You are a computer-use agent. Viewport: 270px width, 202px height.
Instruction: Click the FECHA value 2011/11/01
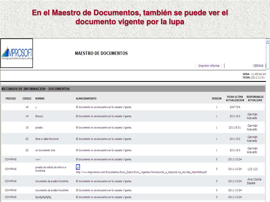pos(258,78)
